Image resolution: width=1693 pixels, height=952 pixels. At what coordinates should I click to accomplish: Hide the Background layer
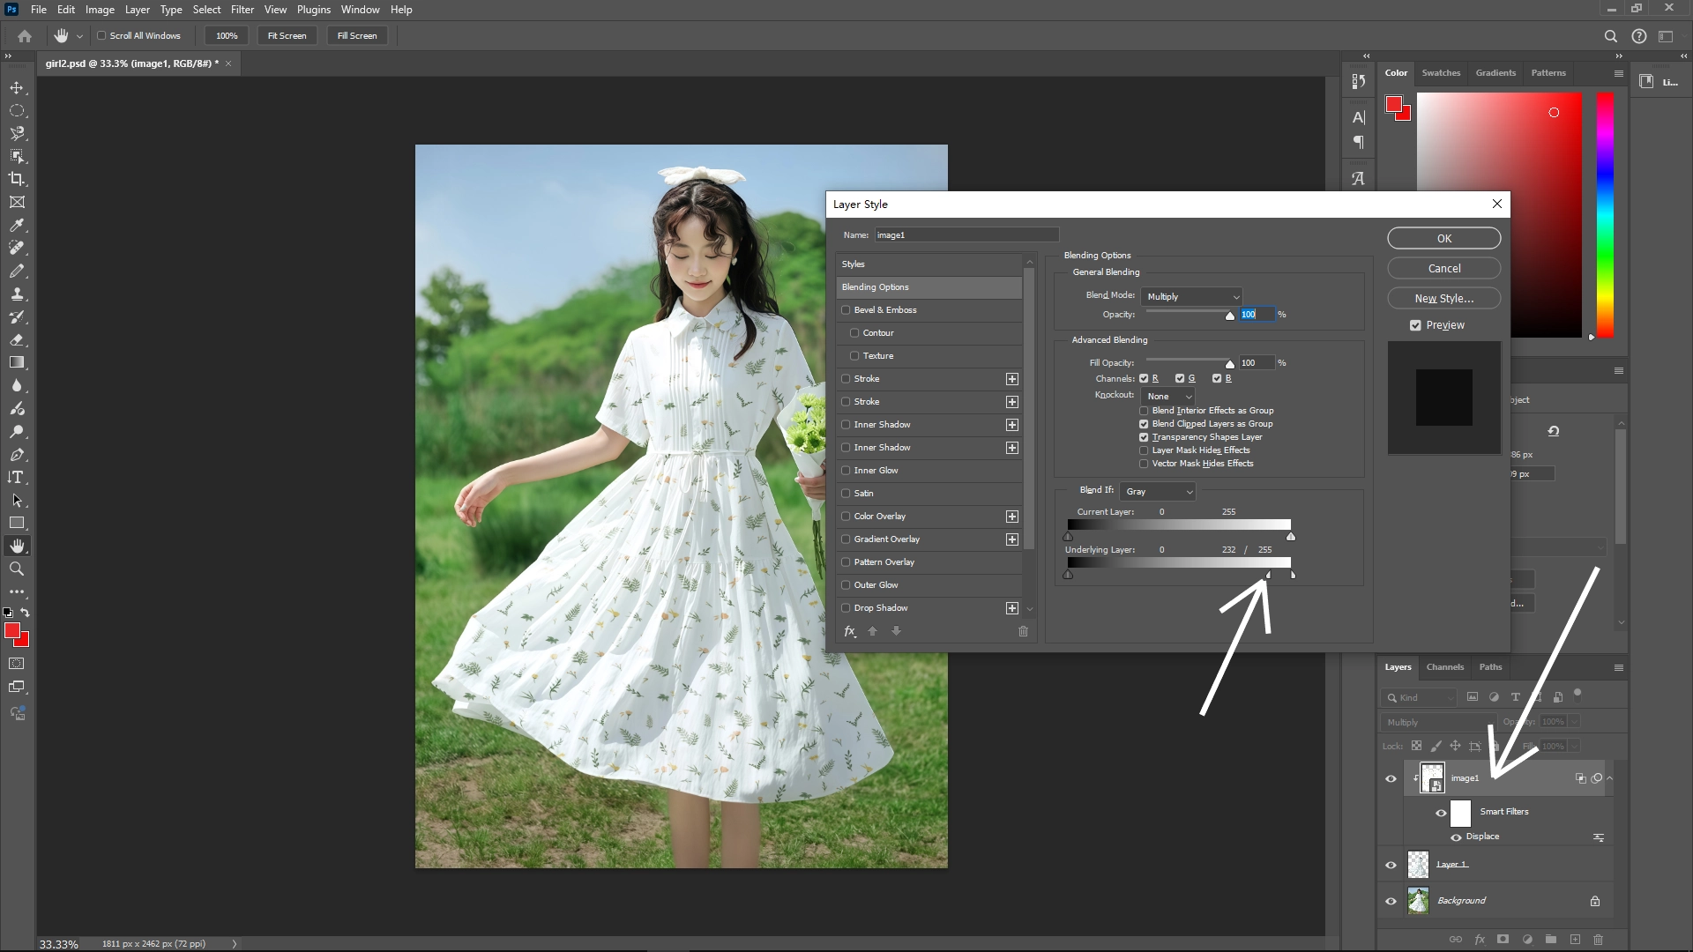click(1390, 900)
